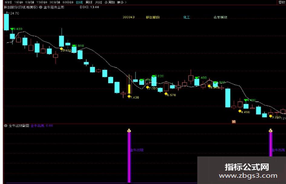Click the first money-bag icon on the left purple bar
Screen dimensions: 286x184
129,130
